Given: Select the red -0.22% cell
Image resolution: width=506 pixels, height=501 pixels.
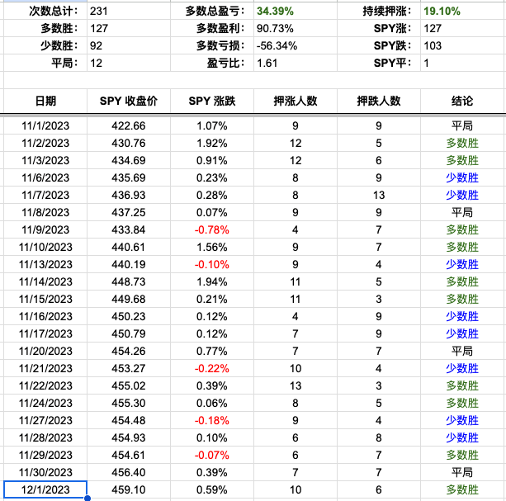Looking at the screenshot, I should tap(212, 368).
